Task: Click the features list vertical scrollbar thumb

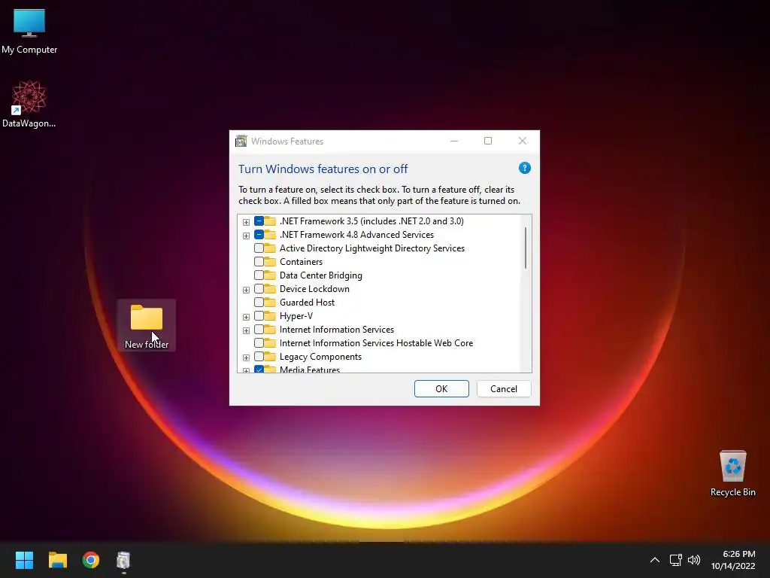Action: coord(526,248)
